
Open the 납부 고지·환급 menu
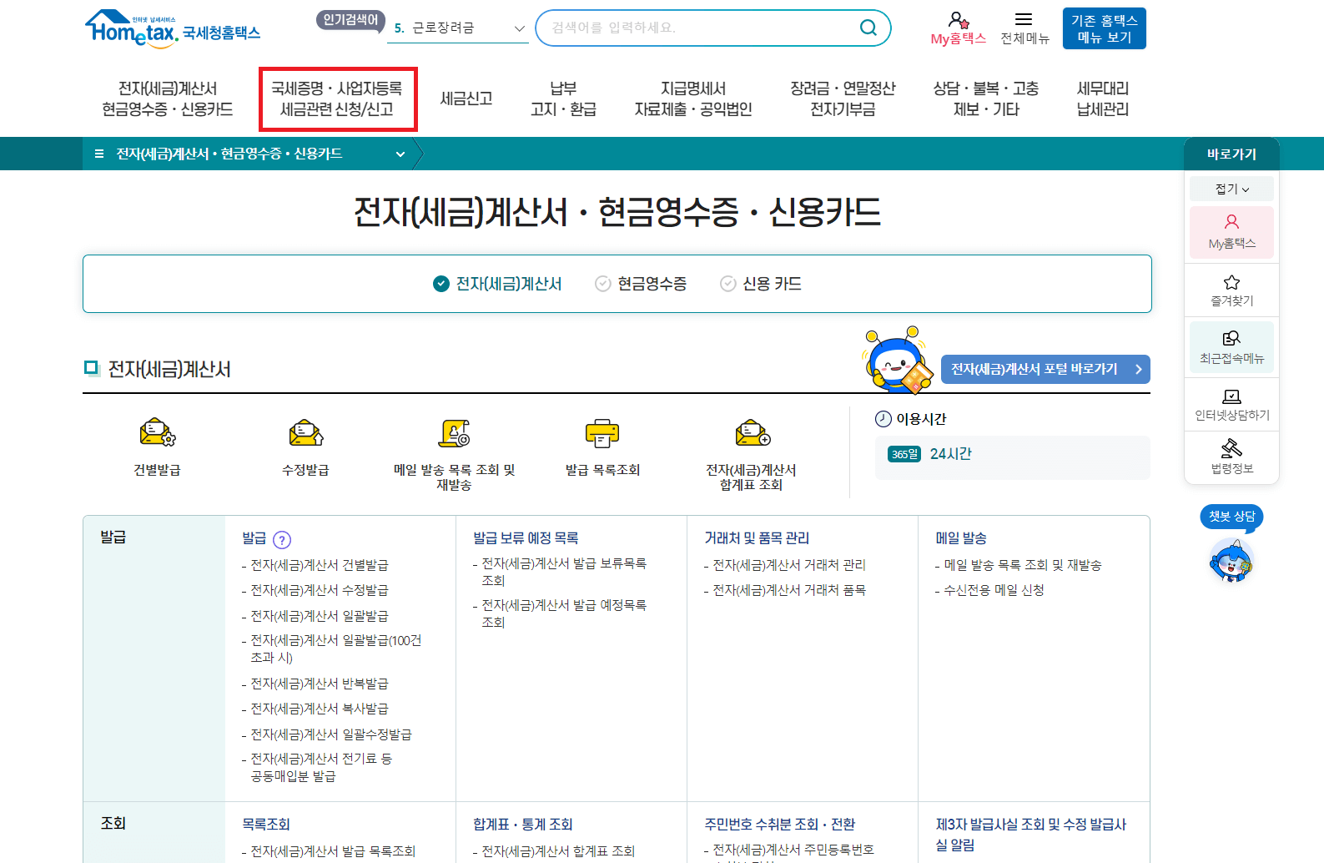coord(563,98)
